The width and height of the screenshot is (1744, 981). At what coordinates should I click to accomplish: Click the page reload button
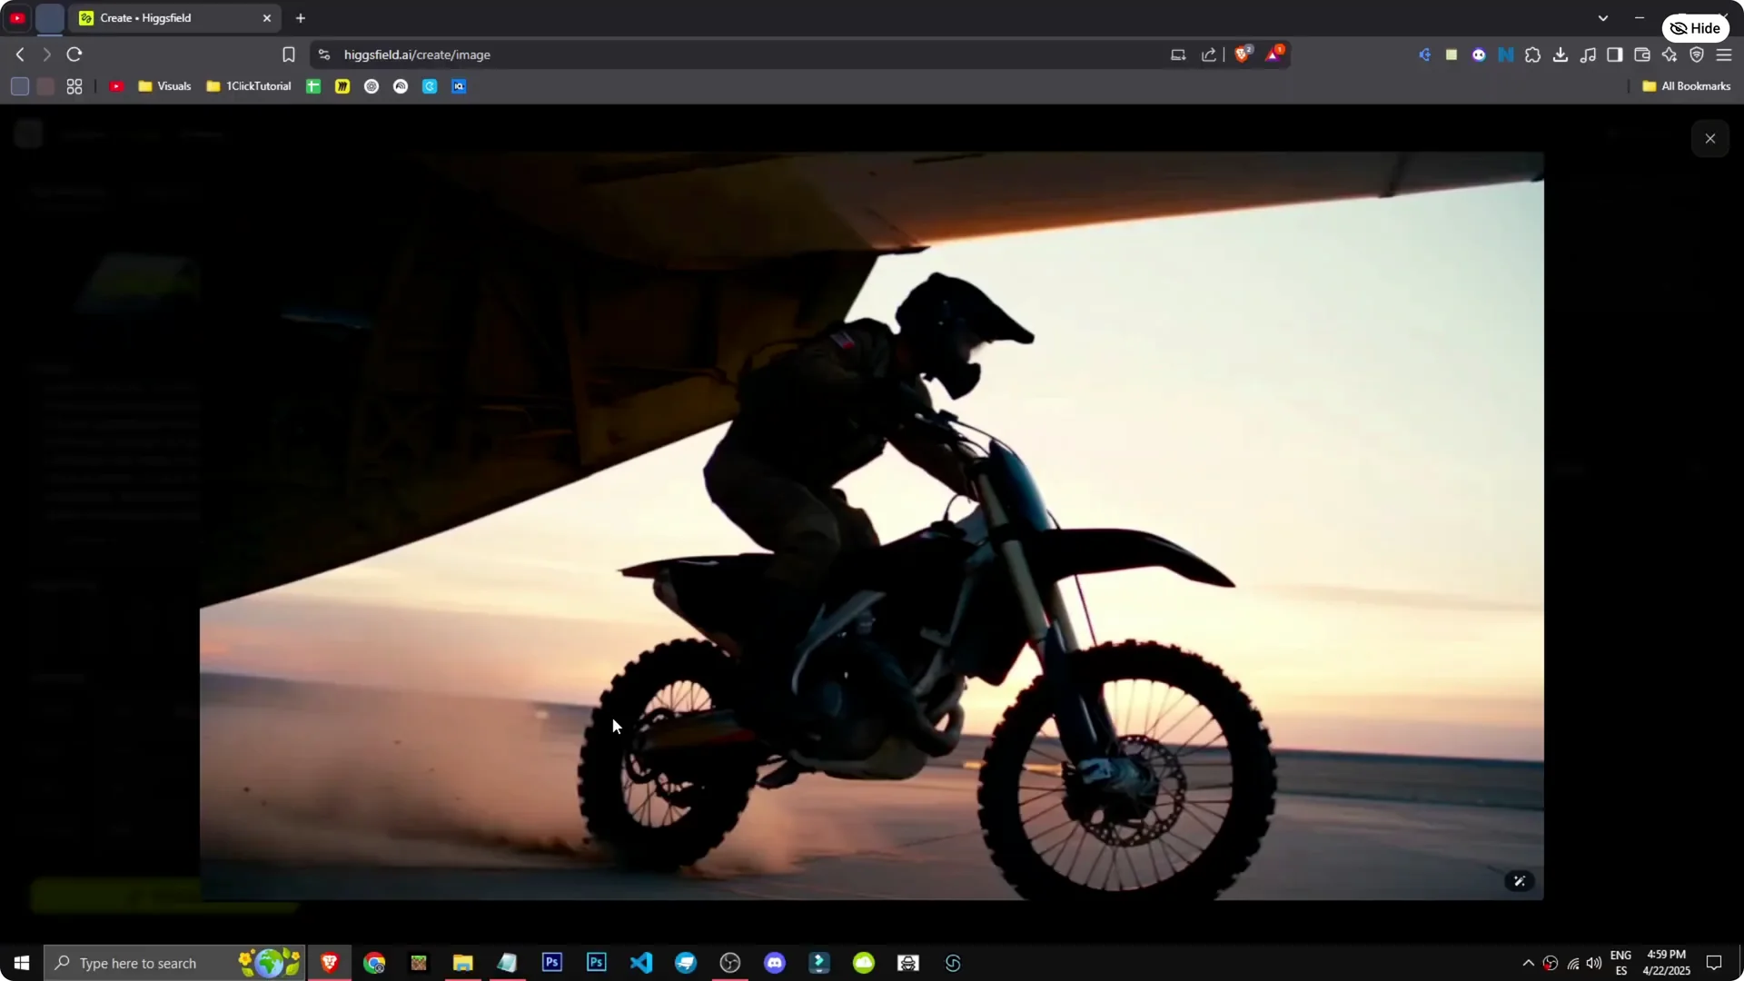(74, 54)
